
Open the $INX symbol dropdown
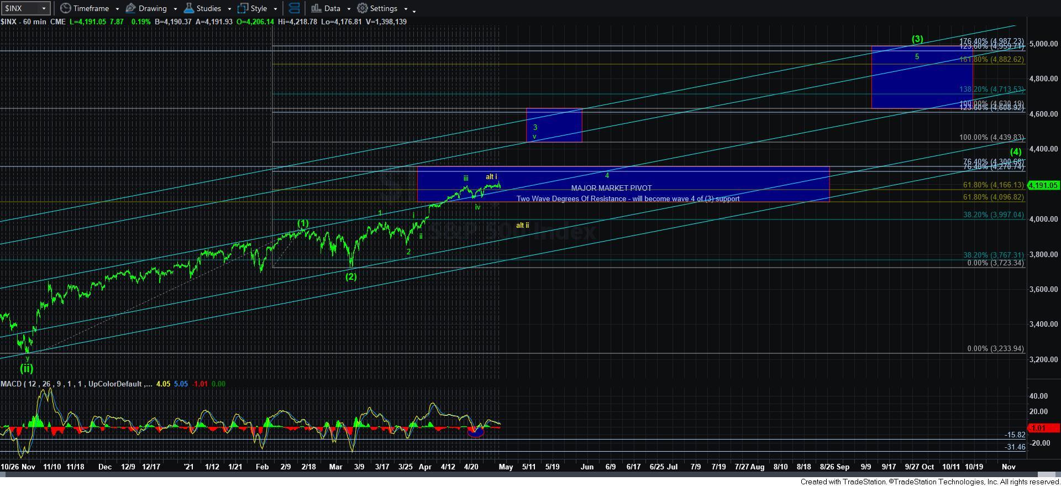pos(43,8)
